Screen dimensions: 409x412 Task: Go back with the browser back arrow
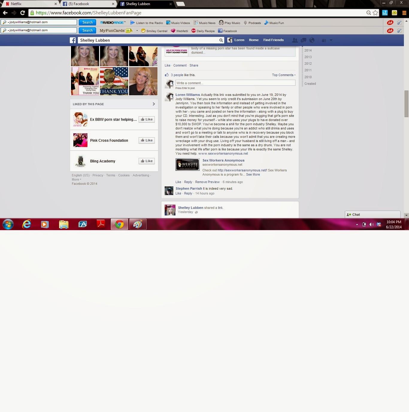[x=5, y=13]
